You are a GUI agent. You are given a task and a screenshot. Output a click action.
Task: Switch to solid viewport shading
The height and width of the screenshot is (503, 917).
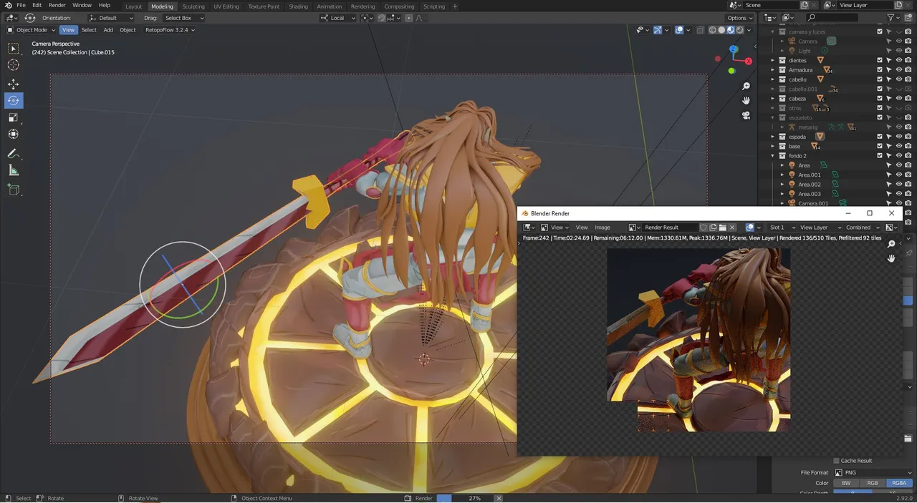[721, 30]
